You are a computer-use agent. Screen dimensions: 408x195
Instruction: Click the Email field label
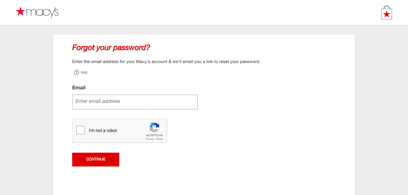79,88
